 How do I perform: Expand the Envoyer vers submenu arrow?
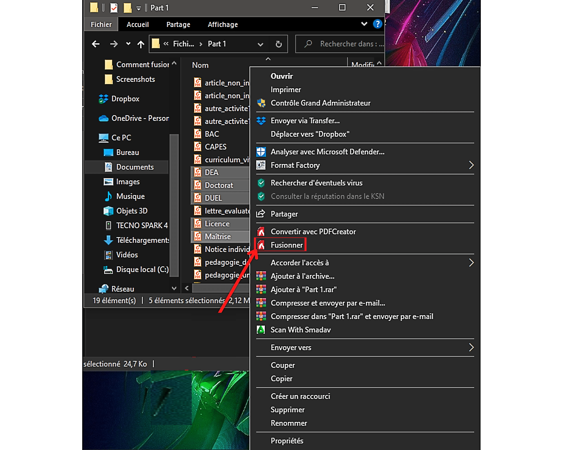pyautogui.click(x=471, y=348)
